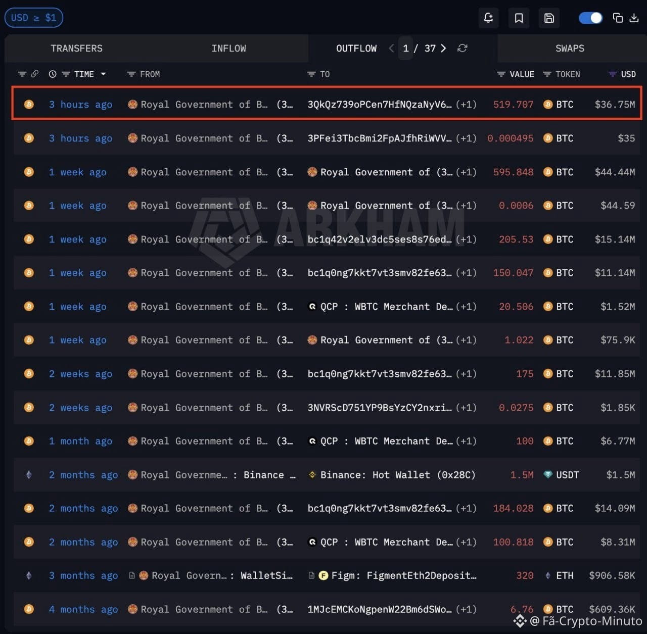Open the TIME sort dropdown arrow
647x634 pixels.
103,74
